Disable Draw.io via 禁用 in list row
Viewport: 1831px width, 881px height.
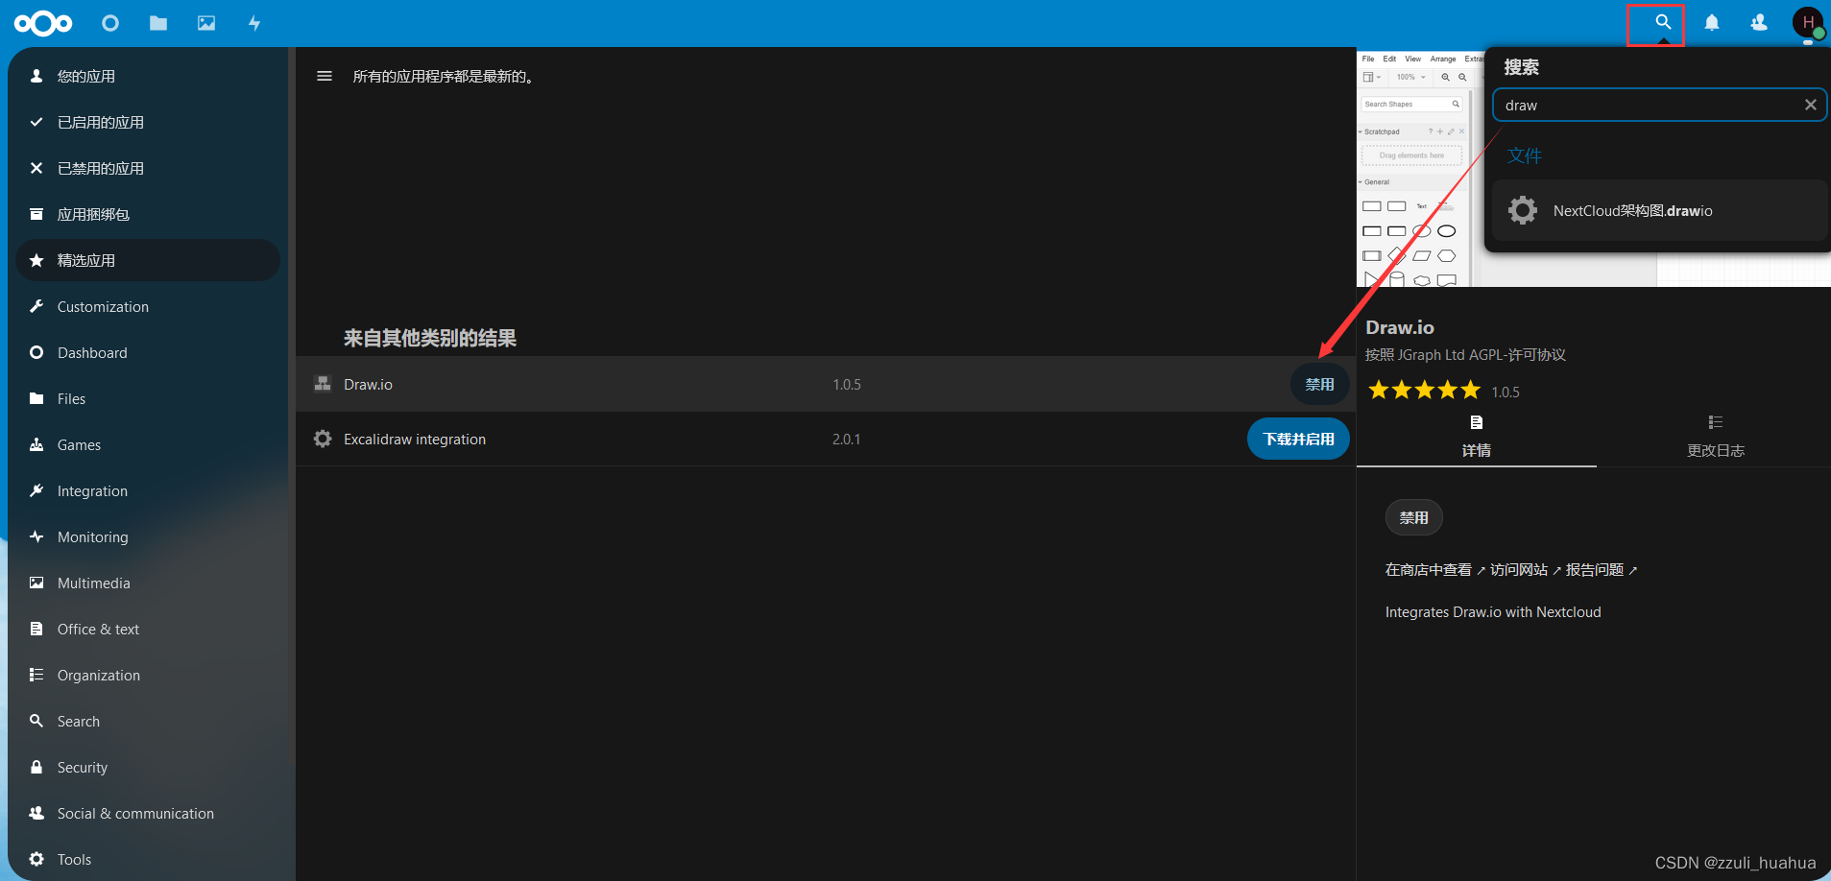[1319, 384]
